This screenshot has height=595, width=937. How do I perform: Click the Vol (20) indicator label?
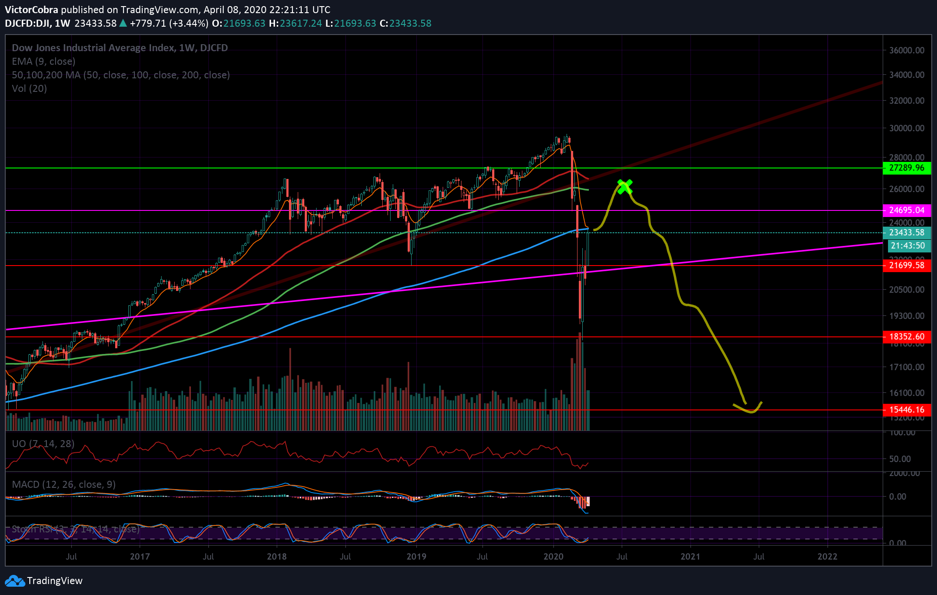[29, 88]
